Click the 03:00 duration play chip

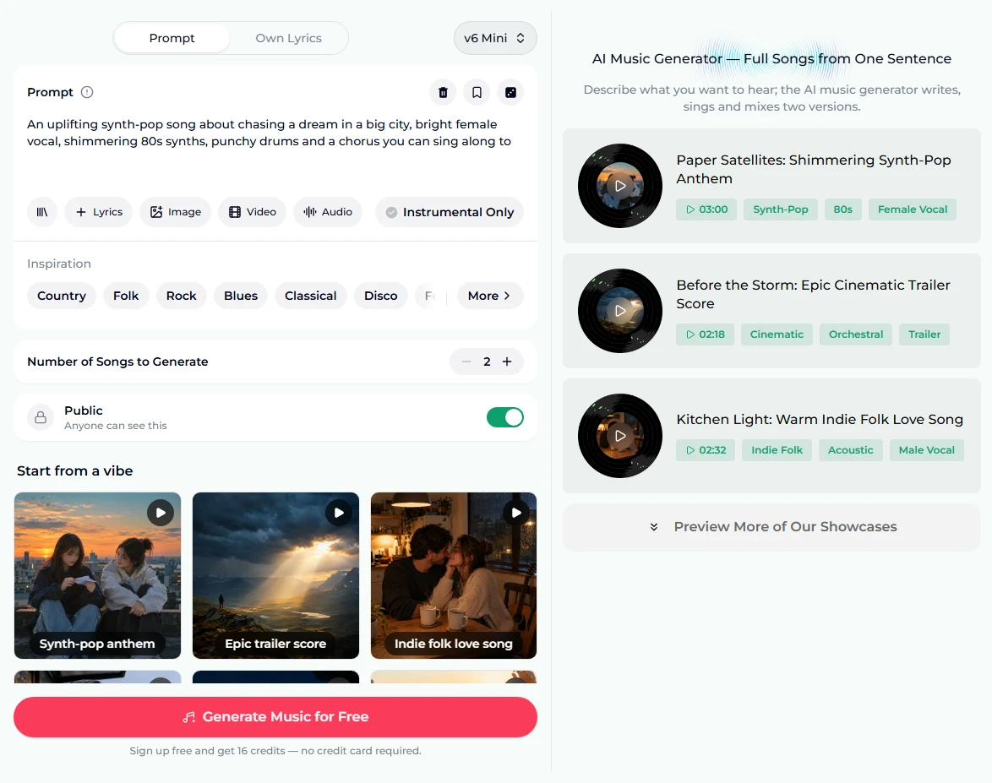pyautogui.click(x=706, y=209)
